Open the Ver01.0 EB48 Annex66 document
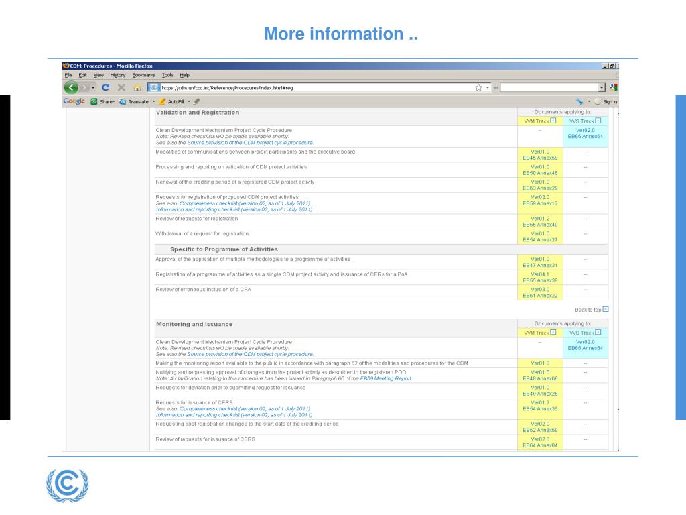Viewport: 686px width, 515px height. coord(540,376)
